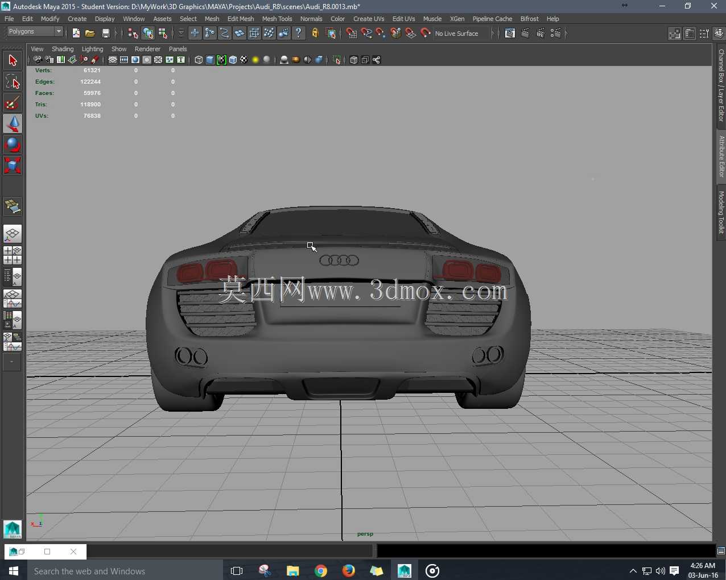Open the Channel Box / Layer Editor tab
This screenshot has height=580, width=726.
pos(721,86)
